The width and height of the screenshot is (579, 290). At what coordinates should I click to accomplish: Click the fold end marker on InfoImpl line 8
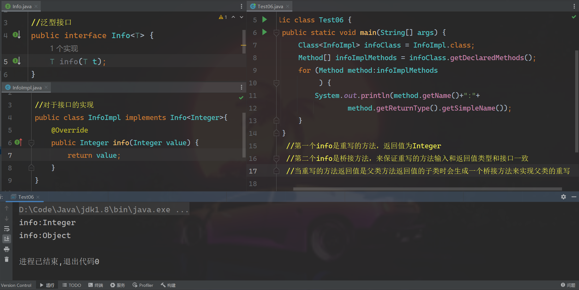click(x=31, y=168)
